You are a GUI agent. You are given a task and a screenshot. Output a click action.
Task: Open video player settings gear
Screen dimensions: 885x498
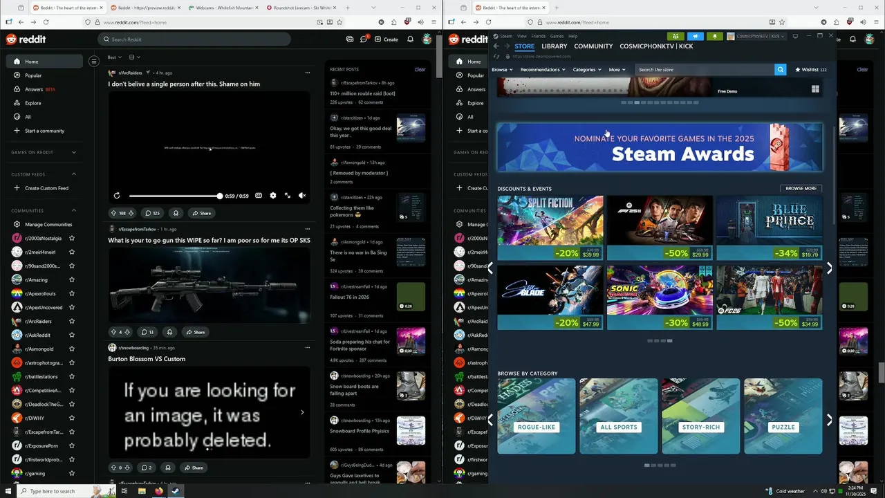tap(273, 196)
